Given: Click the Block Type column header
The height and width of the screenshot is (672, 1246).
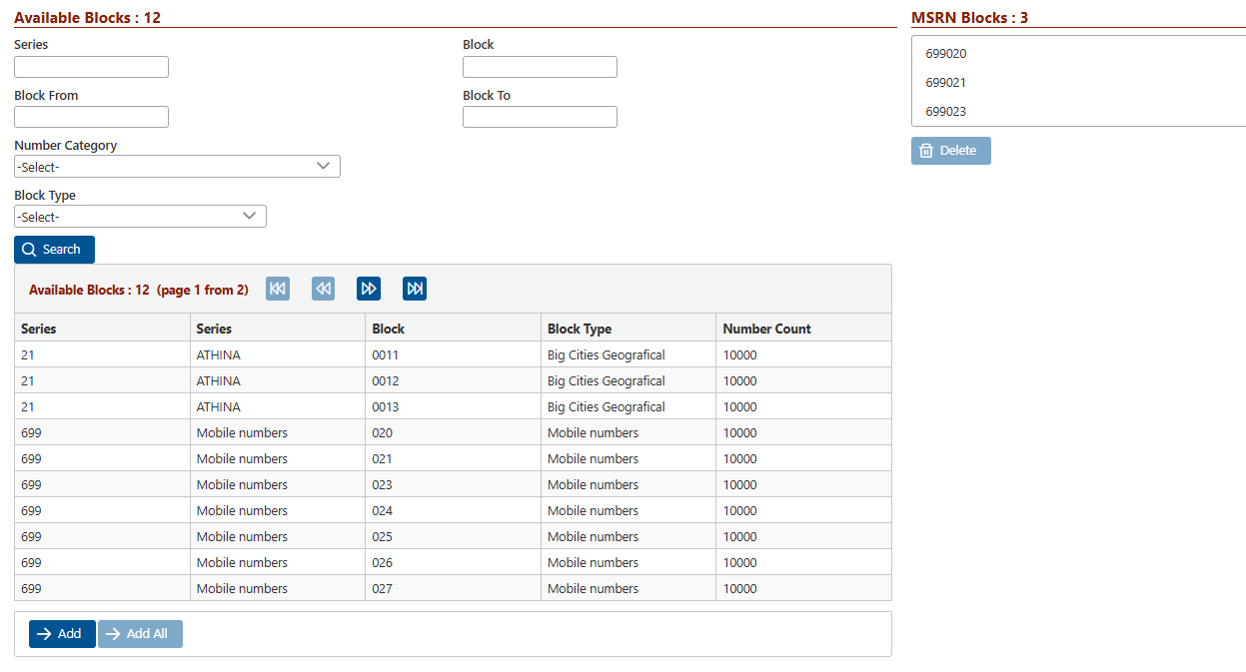Looking at the screenshot, I should click(x=579, y=329).
